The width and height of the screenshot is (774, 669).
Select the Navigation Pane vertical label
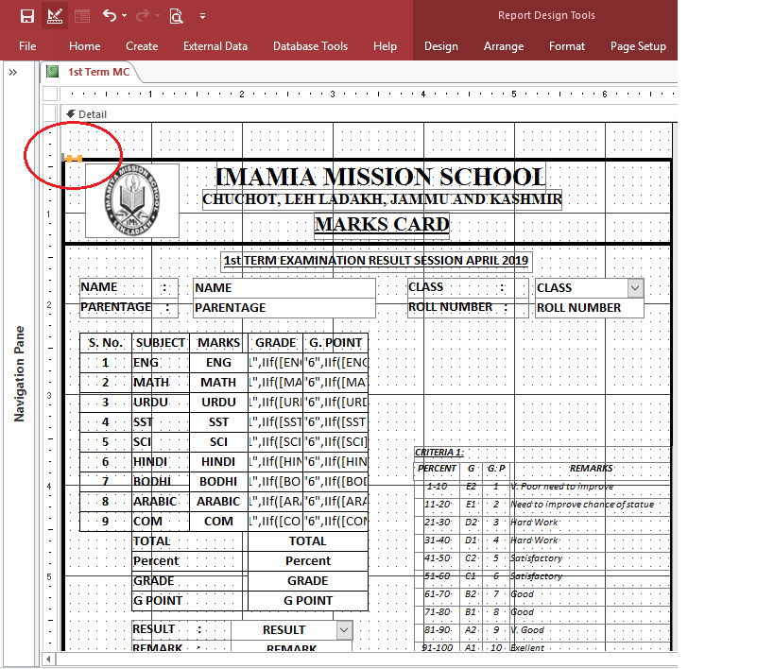(x=19, y=374)
